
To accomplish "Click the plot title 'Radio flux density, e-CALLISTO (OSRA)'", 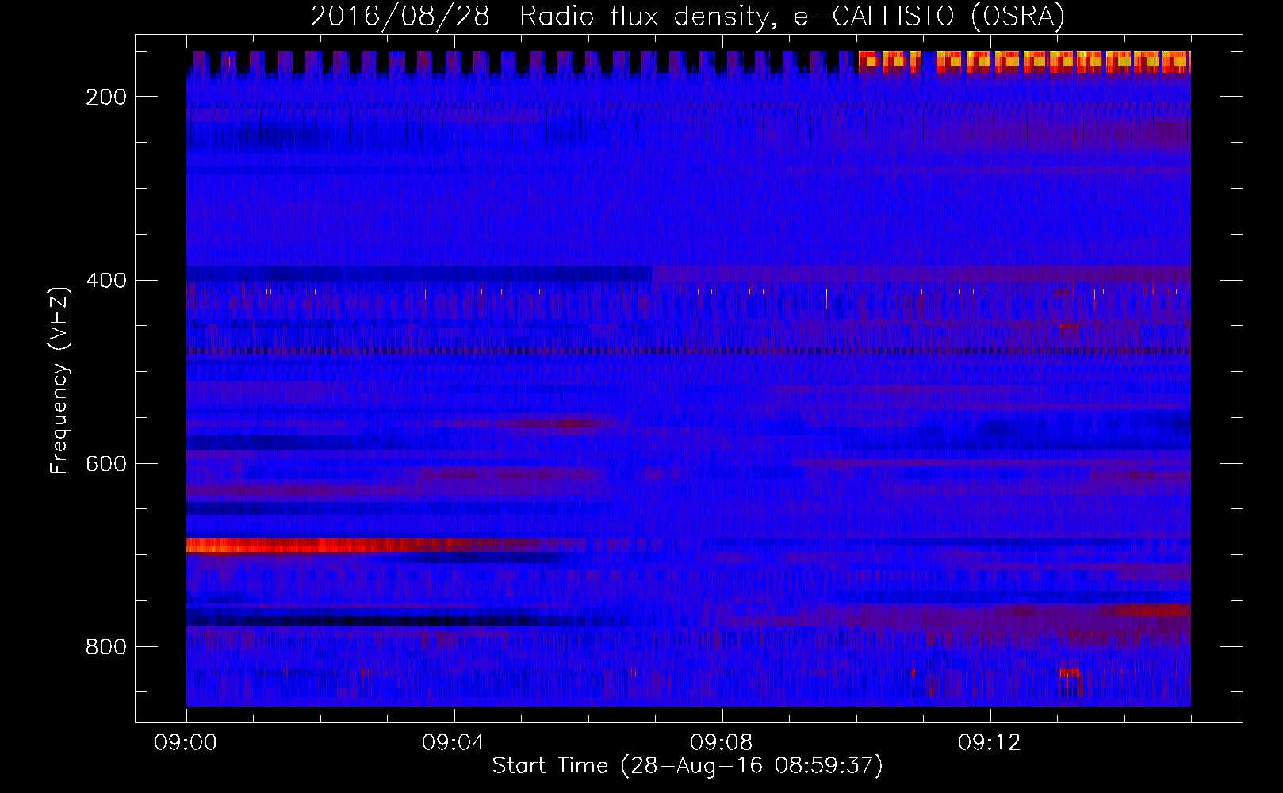I will coord(791,16).
